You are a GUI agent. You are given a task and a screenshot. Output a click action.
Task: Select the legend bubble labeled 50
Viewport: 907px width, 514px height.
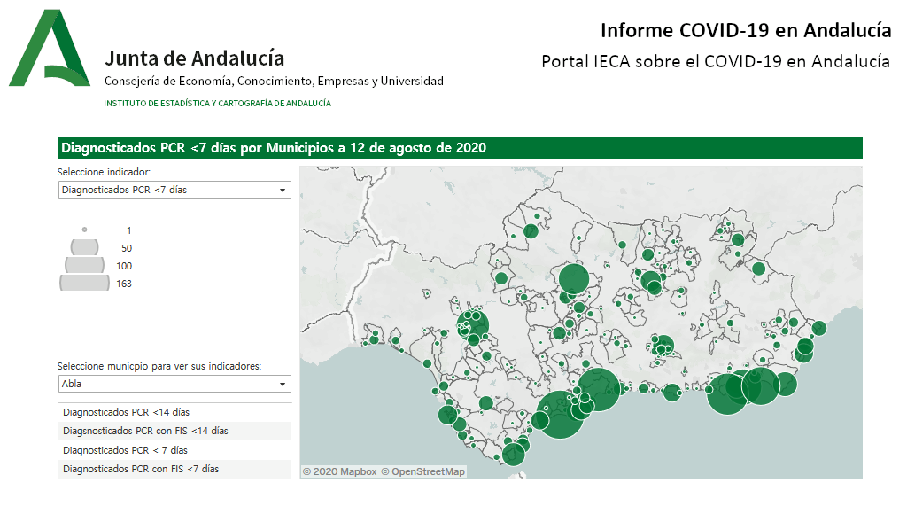[84, 247]
